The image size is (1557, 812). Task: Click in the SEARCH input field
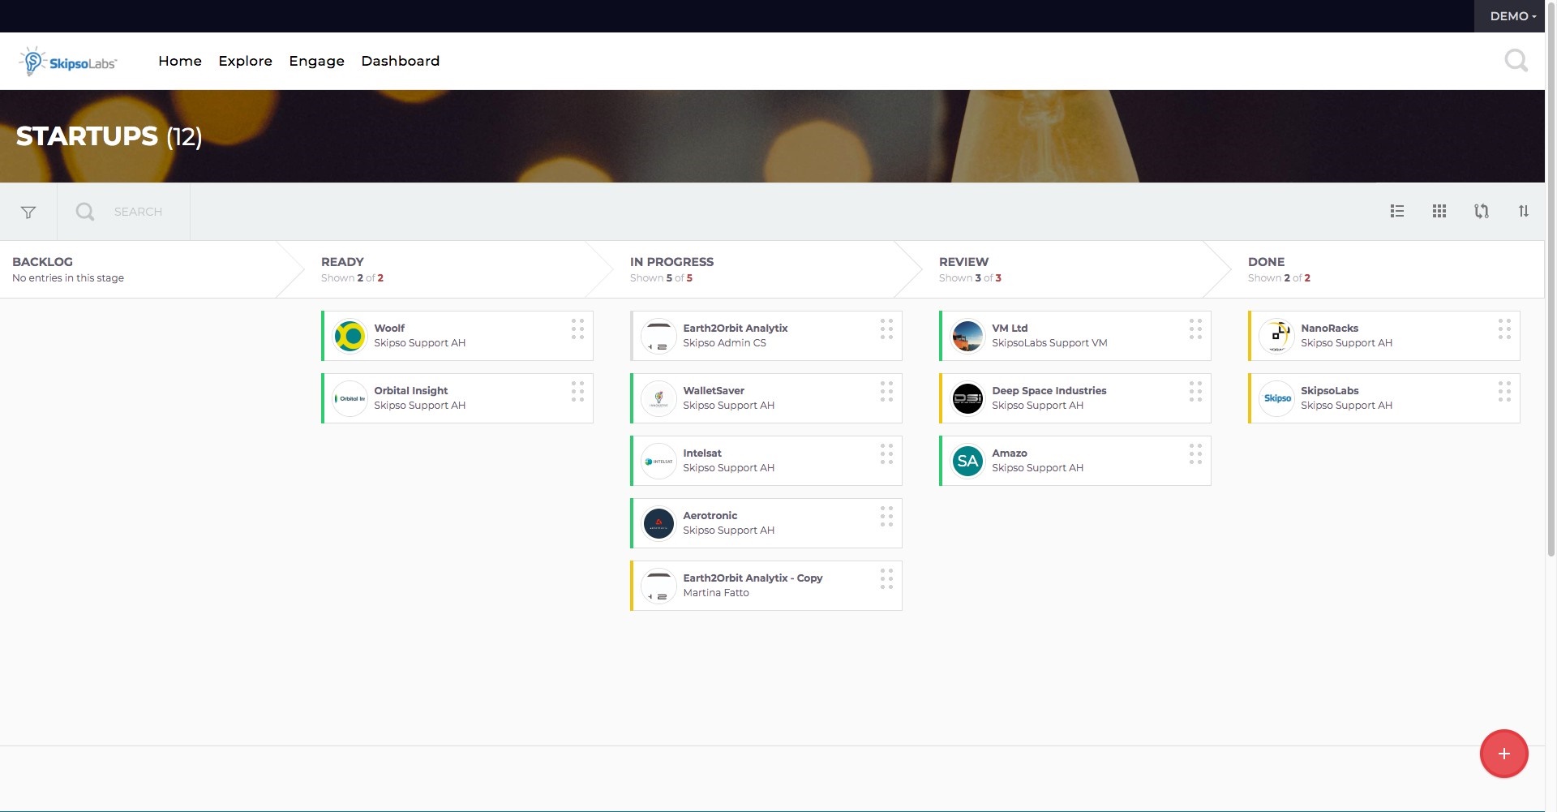tap(139, 212)
